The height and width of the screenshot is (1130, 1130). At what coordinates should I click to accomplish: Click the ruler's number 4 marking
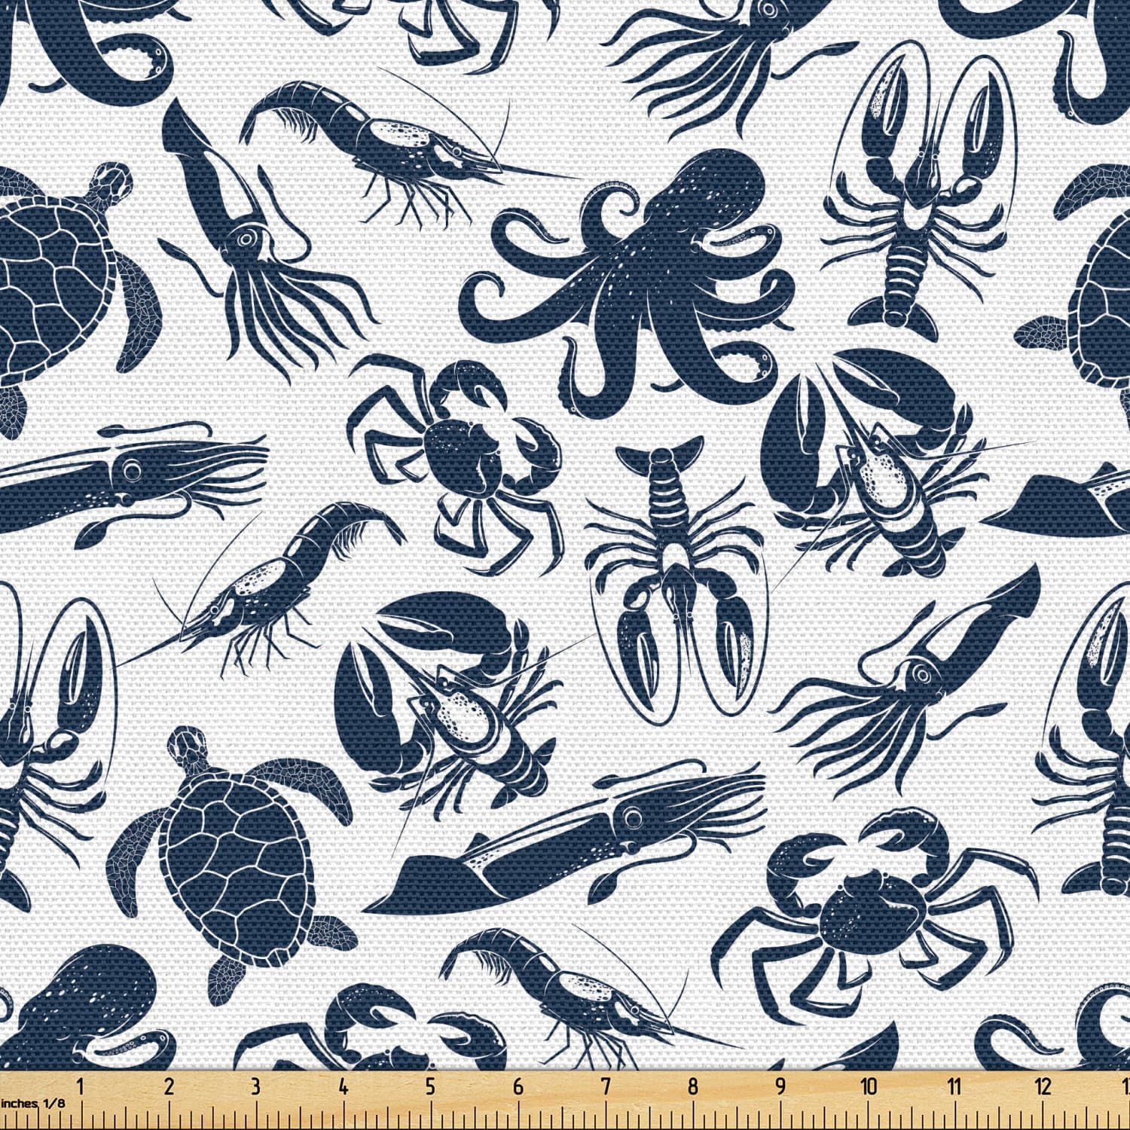[344, 1087]
